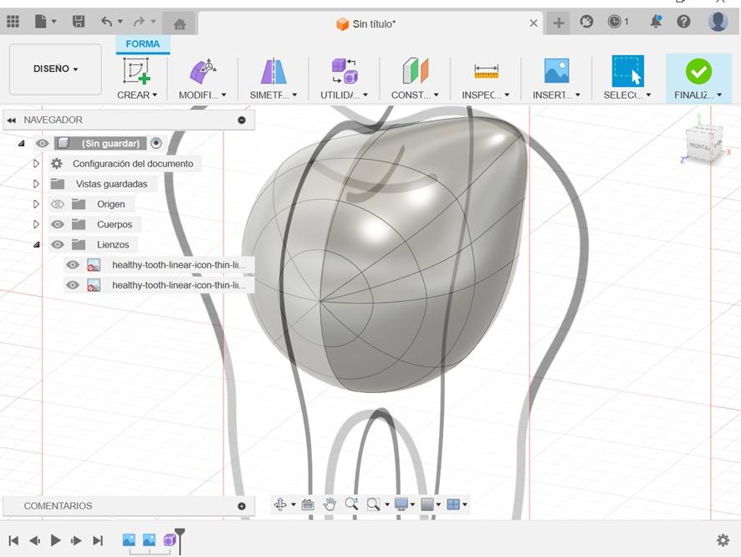Expand the COMENTARIOS panel
Image resolution: width=741 pixels, height=557 pixels.
click(x=242, y=506)
